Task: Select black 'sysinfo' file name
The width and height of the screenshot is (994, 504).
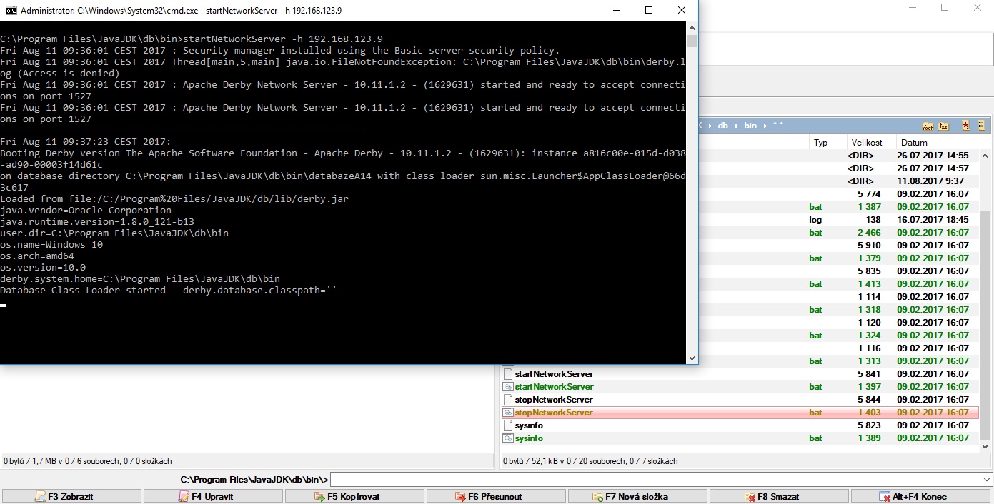Action: click(529, 425)
